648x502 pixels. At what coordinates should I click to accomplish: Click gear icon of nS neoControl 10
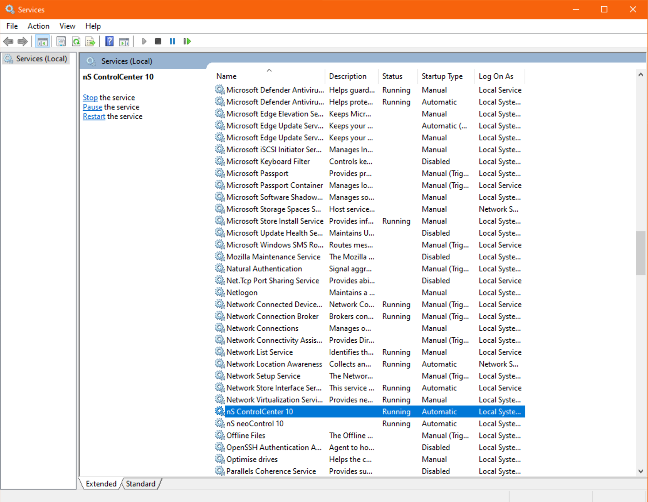click(219, 423)
